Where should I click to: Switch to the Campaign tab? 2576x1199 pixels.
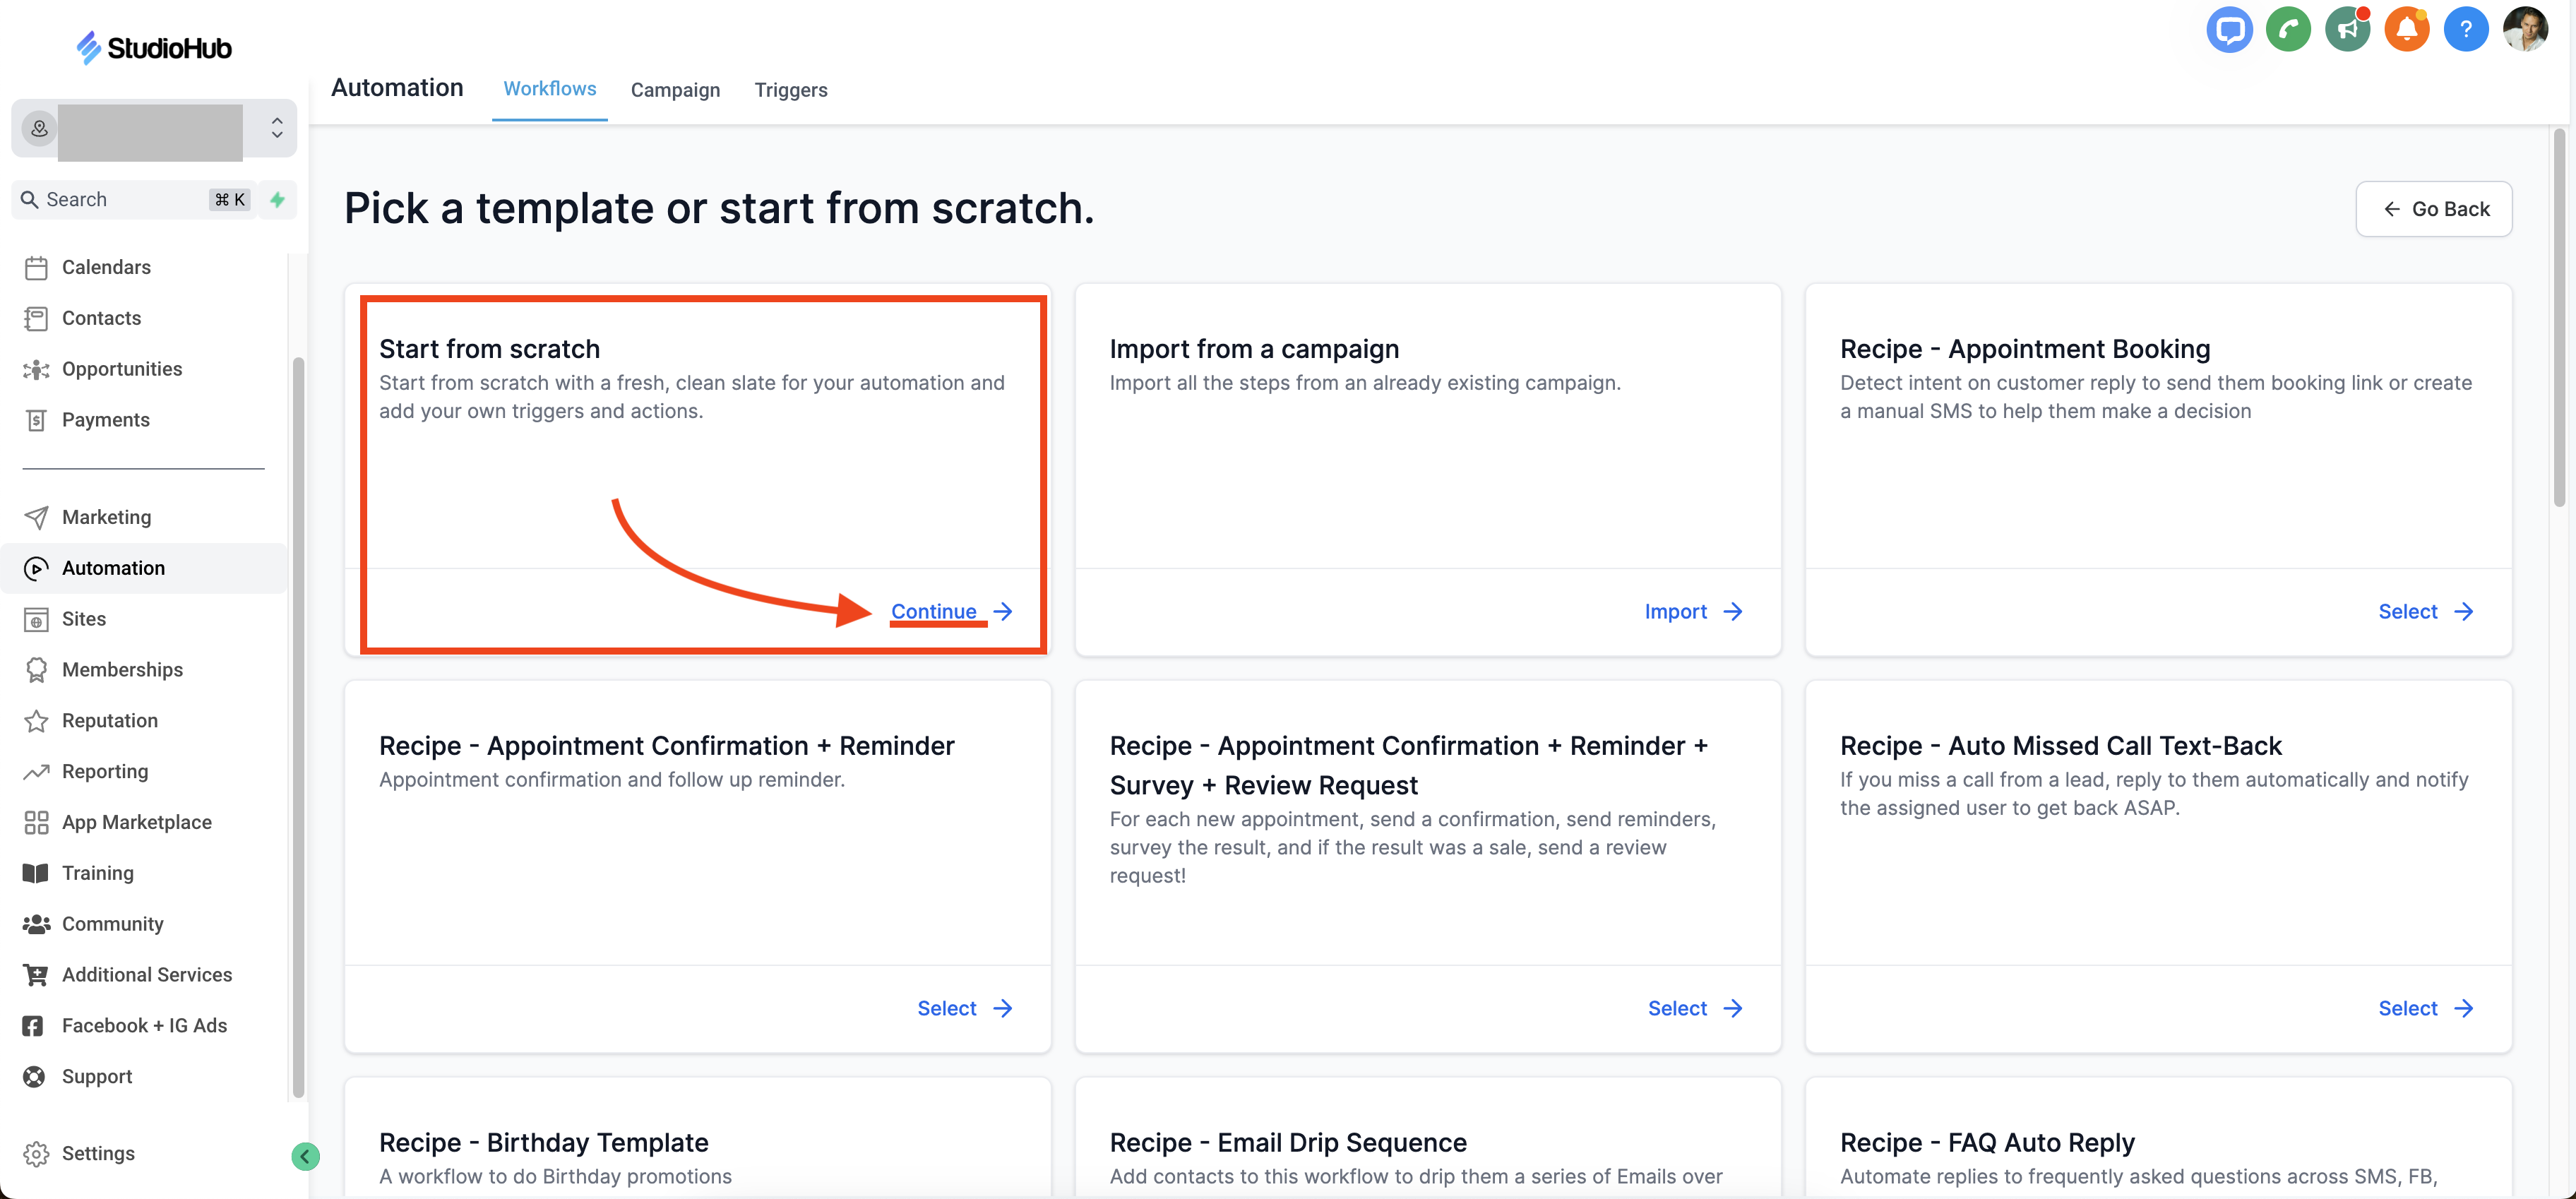point(675,90)
